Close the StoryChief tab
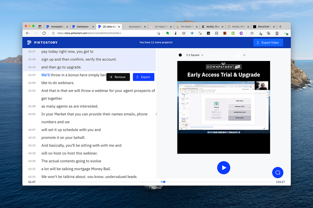 point(274,27)
